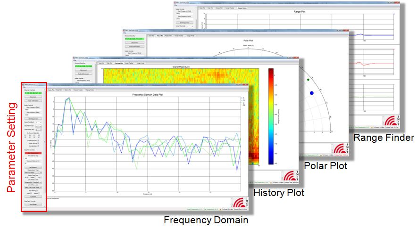Click the Stop Frequency field in the front window
This screenshot has height=228, width=417.
(x=33, y=115)
